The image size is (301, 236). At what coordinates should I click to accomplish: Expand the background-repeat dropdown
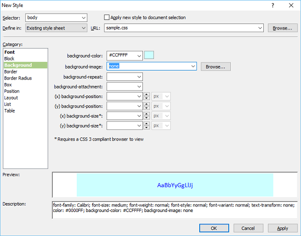point(138,76)
